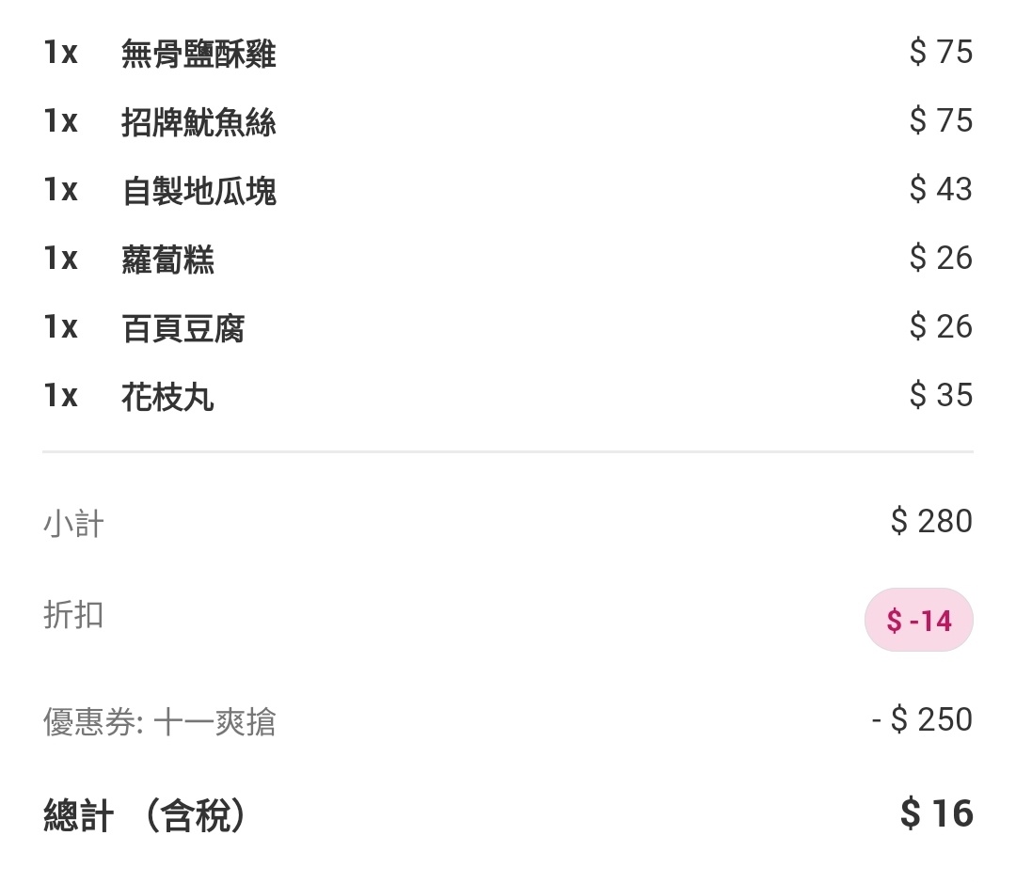1016x883 pixels.
Task: Select the 蘿蔔糕 item name
Action: pos(167,260)
